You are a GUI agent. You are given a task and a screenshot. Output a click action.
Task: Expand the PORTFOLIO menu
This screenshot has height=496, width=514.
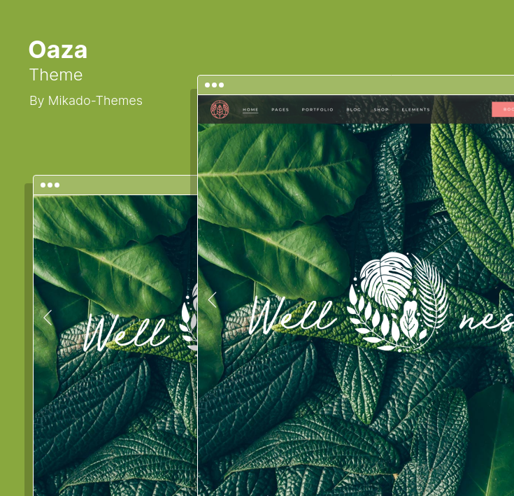(317, 110)
